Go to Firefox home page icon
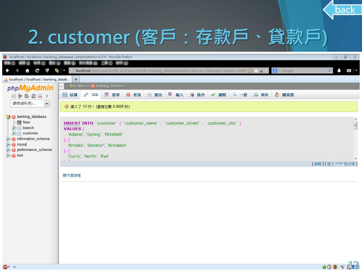 pyautogui.click(x=27, y=70)
